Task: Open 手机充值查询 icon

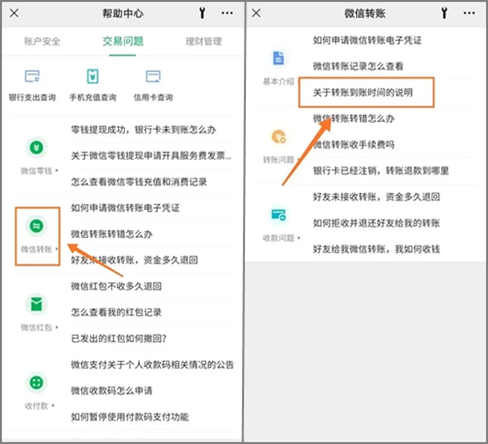Action: (93, 76)
